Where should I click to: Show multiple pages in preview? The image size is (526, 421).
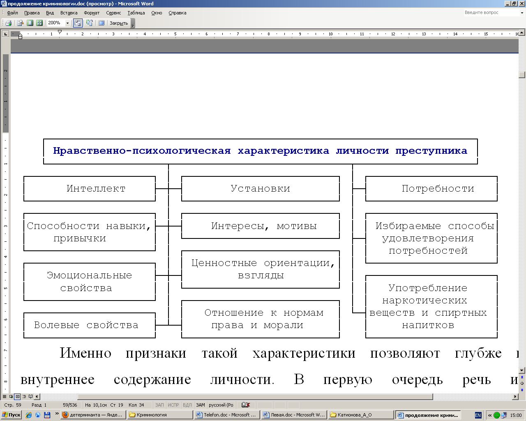pyautogui.click(x=39, y=23)
